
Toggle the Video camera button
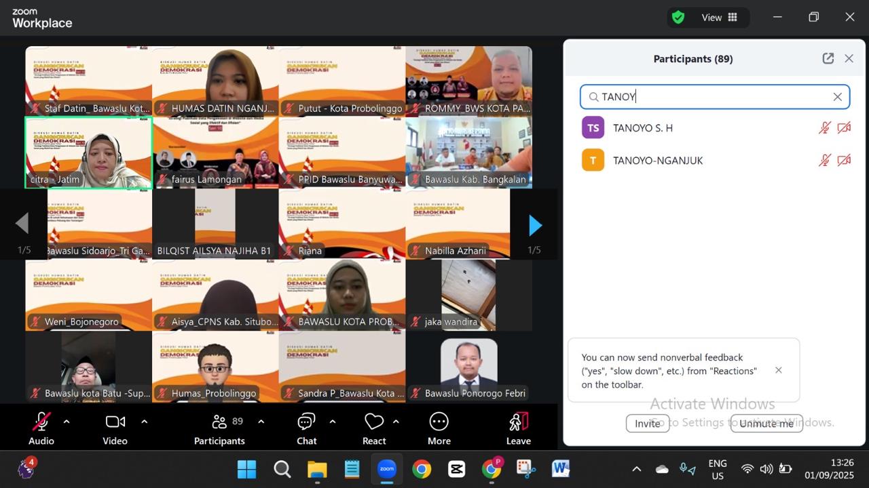click(115, 422)
